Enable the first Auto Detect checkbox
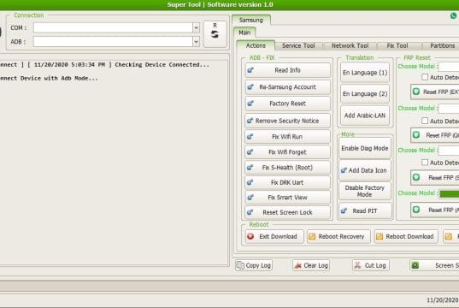459x308 pixels. coord(425,77)
